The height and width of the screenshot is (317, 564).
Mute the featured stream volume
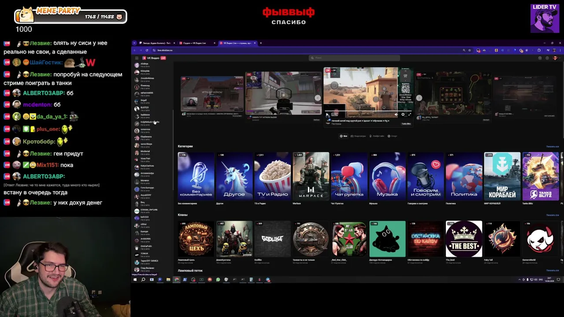coord(396,114)
